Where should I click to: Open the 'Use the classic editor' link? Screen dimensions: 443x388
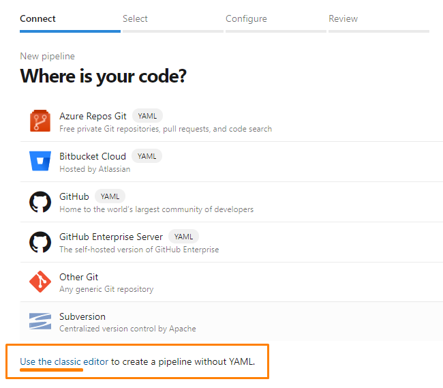[x=64, y=361]
